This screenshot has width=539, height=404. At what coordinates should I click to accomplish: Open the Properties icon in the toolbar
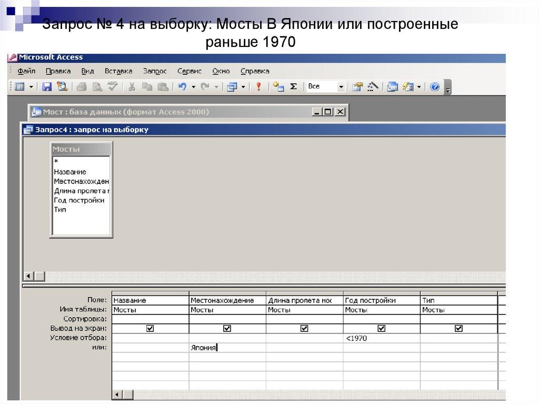tap(357, 87)
